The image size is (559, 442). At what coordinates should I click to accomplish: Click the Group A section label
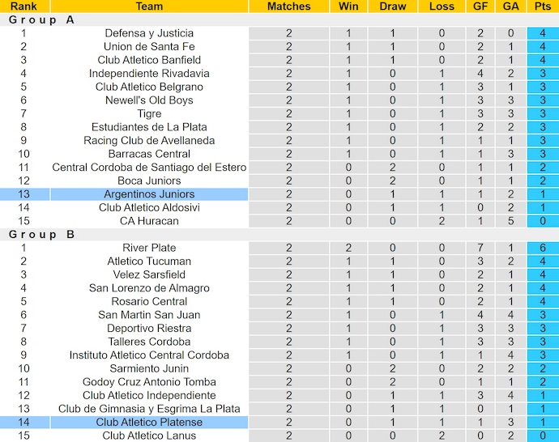[41, 20]
